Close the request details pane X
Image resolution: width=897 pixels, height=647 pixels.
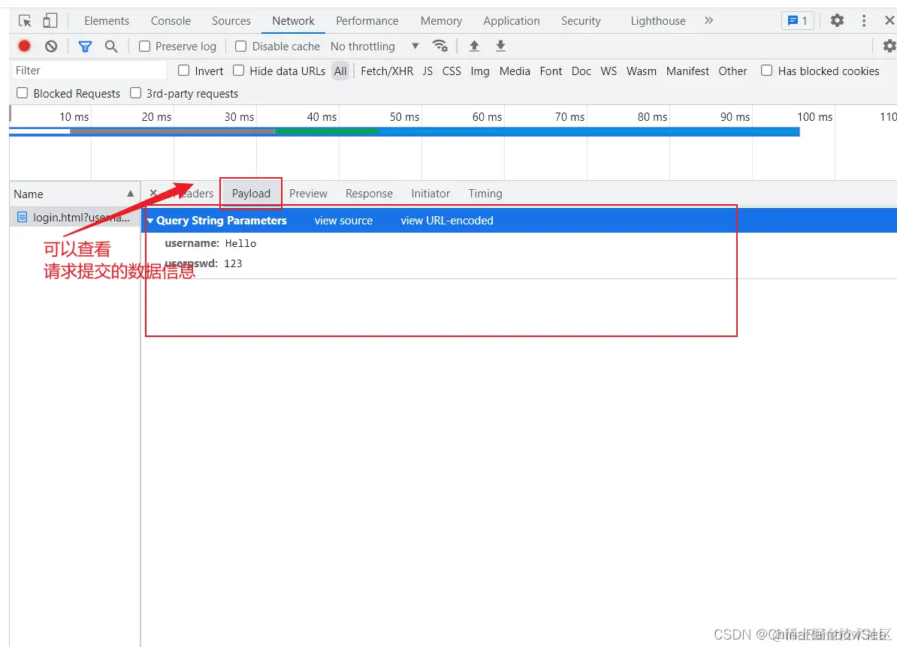(153, 193)
